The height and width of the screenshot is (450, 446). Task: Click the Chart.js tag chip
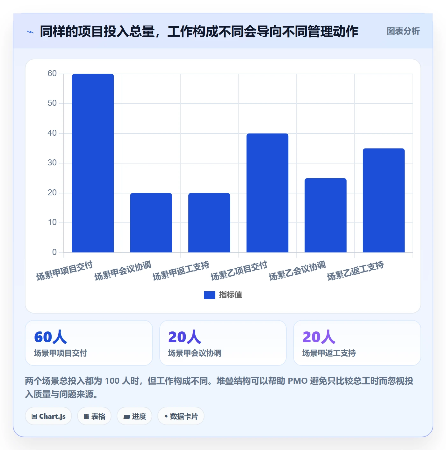48,416
